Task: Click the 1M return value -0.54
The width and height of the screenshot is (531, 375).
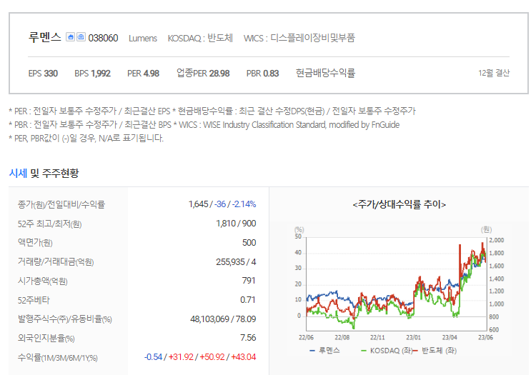Action: click(x=154, y=357)
